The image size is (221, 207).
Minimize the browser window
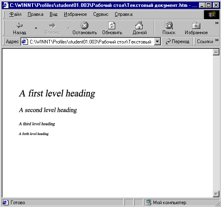coord(202,5)
